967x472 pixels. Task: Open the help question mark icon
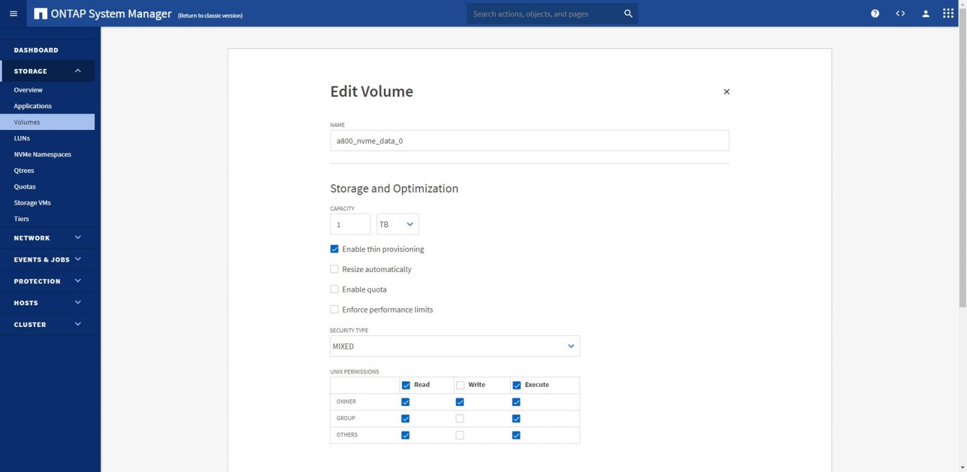tap(875, 13)
